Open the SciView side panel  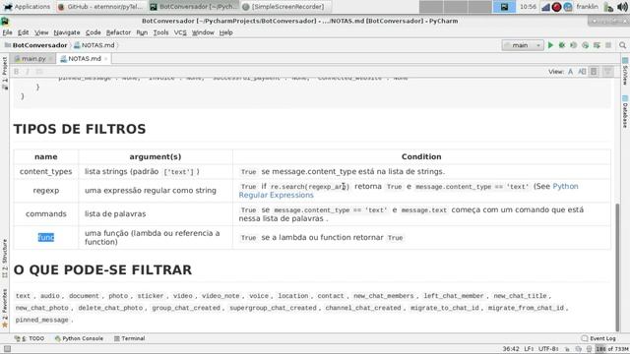625,71
